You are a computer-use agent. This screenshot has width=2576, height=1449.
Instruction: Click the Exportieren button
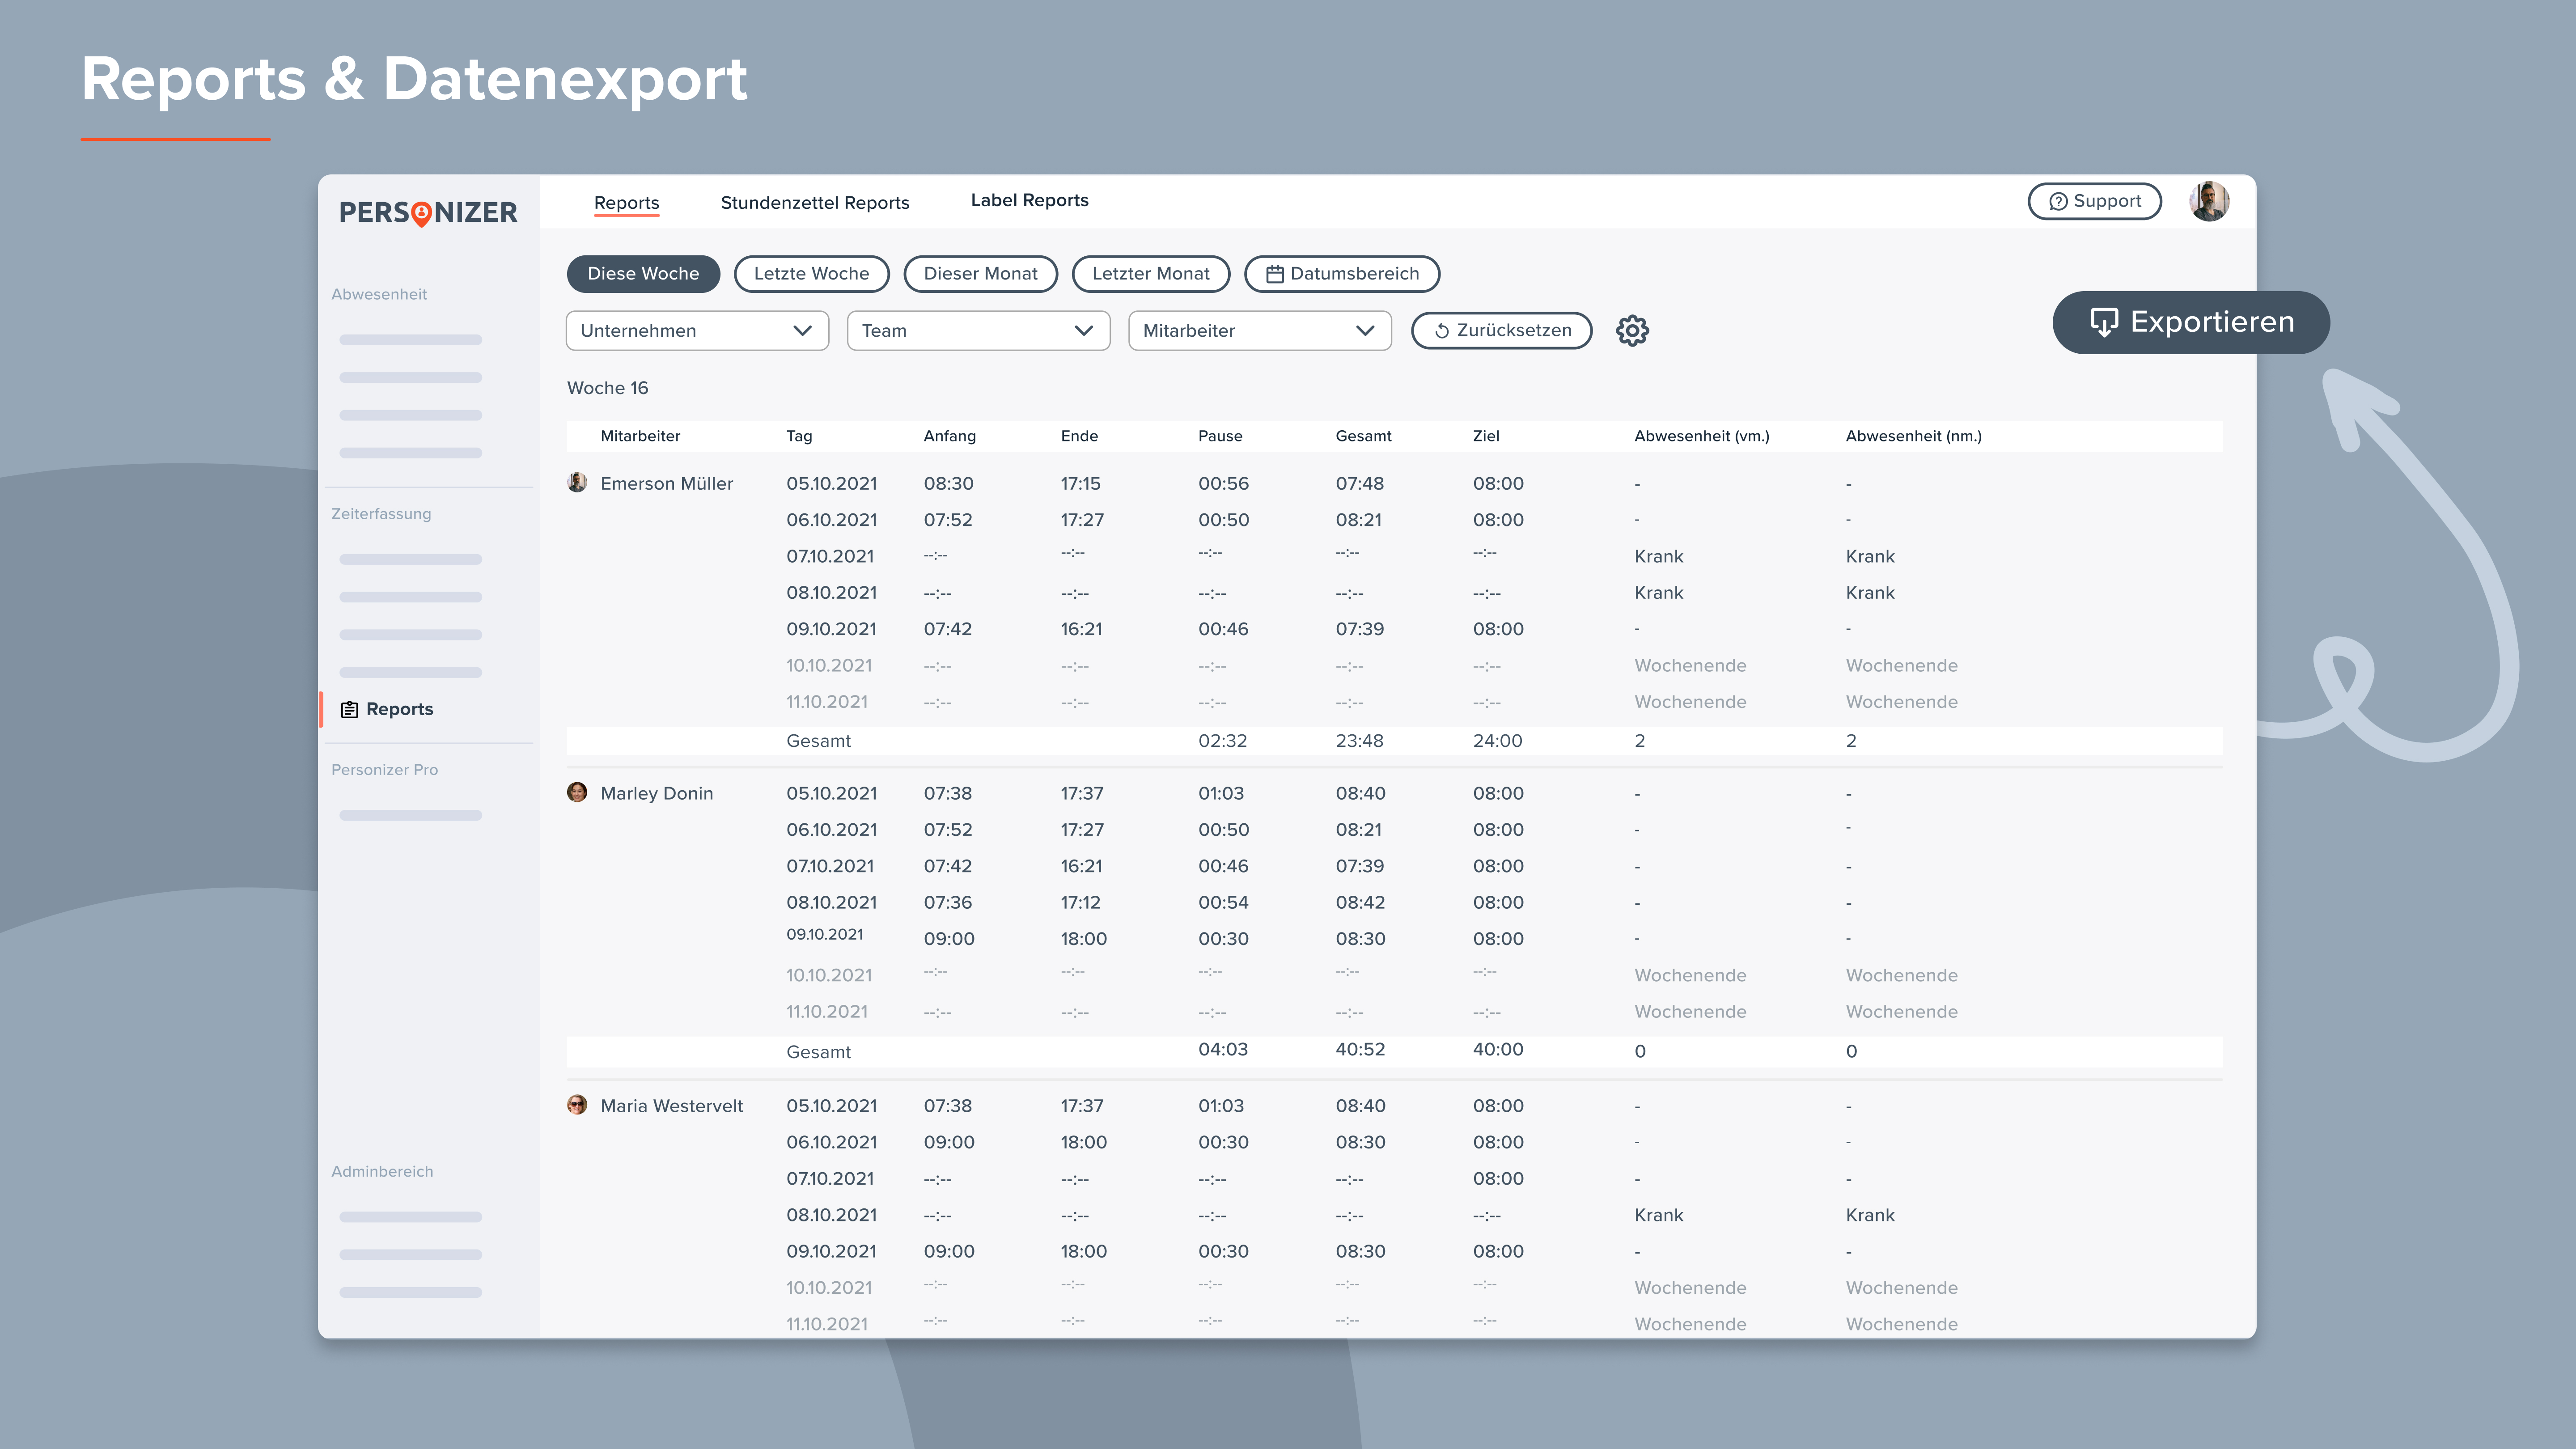2190,322
